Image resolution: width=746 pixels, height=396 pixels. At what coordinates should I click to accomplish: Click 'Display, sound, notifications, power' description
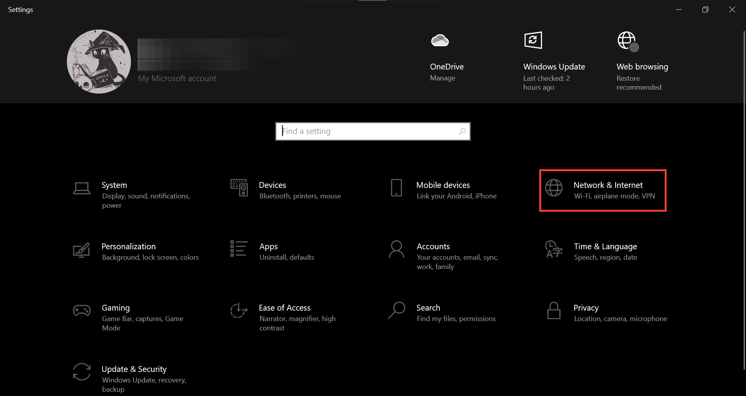[x=146, y=201]
